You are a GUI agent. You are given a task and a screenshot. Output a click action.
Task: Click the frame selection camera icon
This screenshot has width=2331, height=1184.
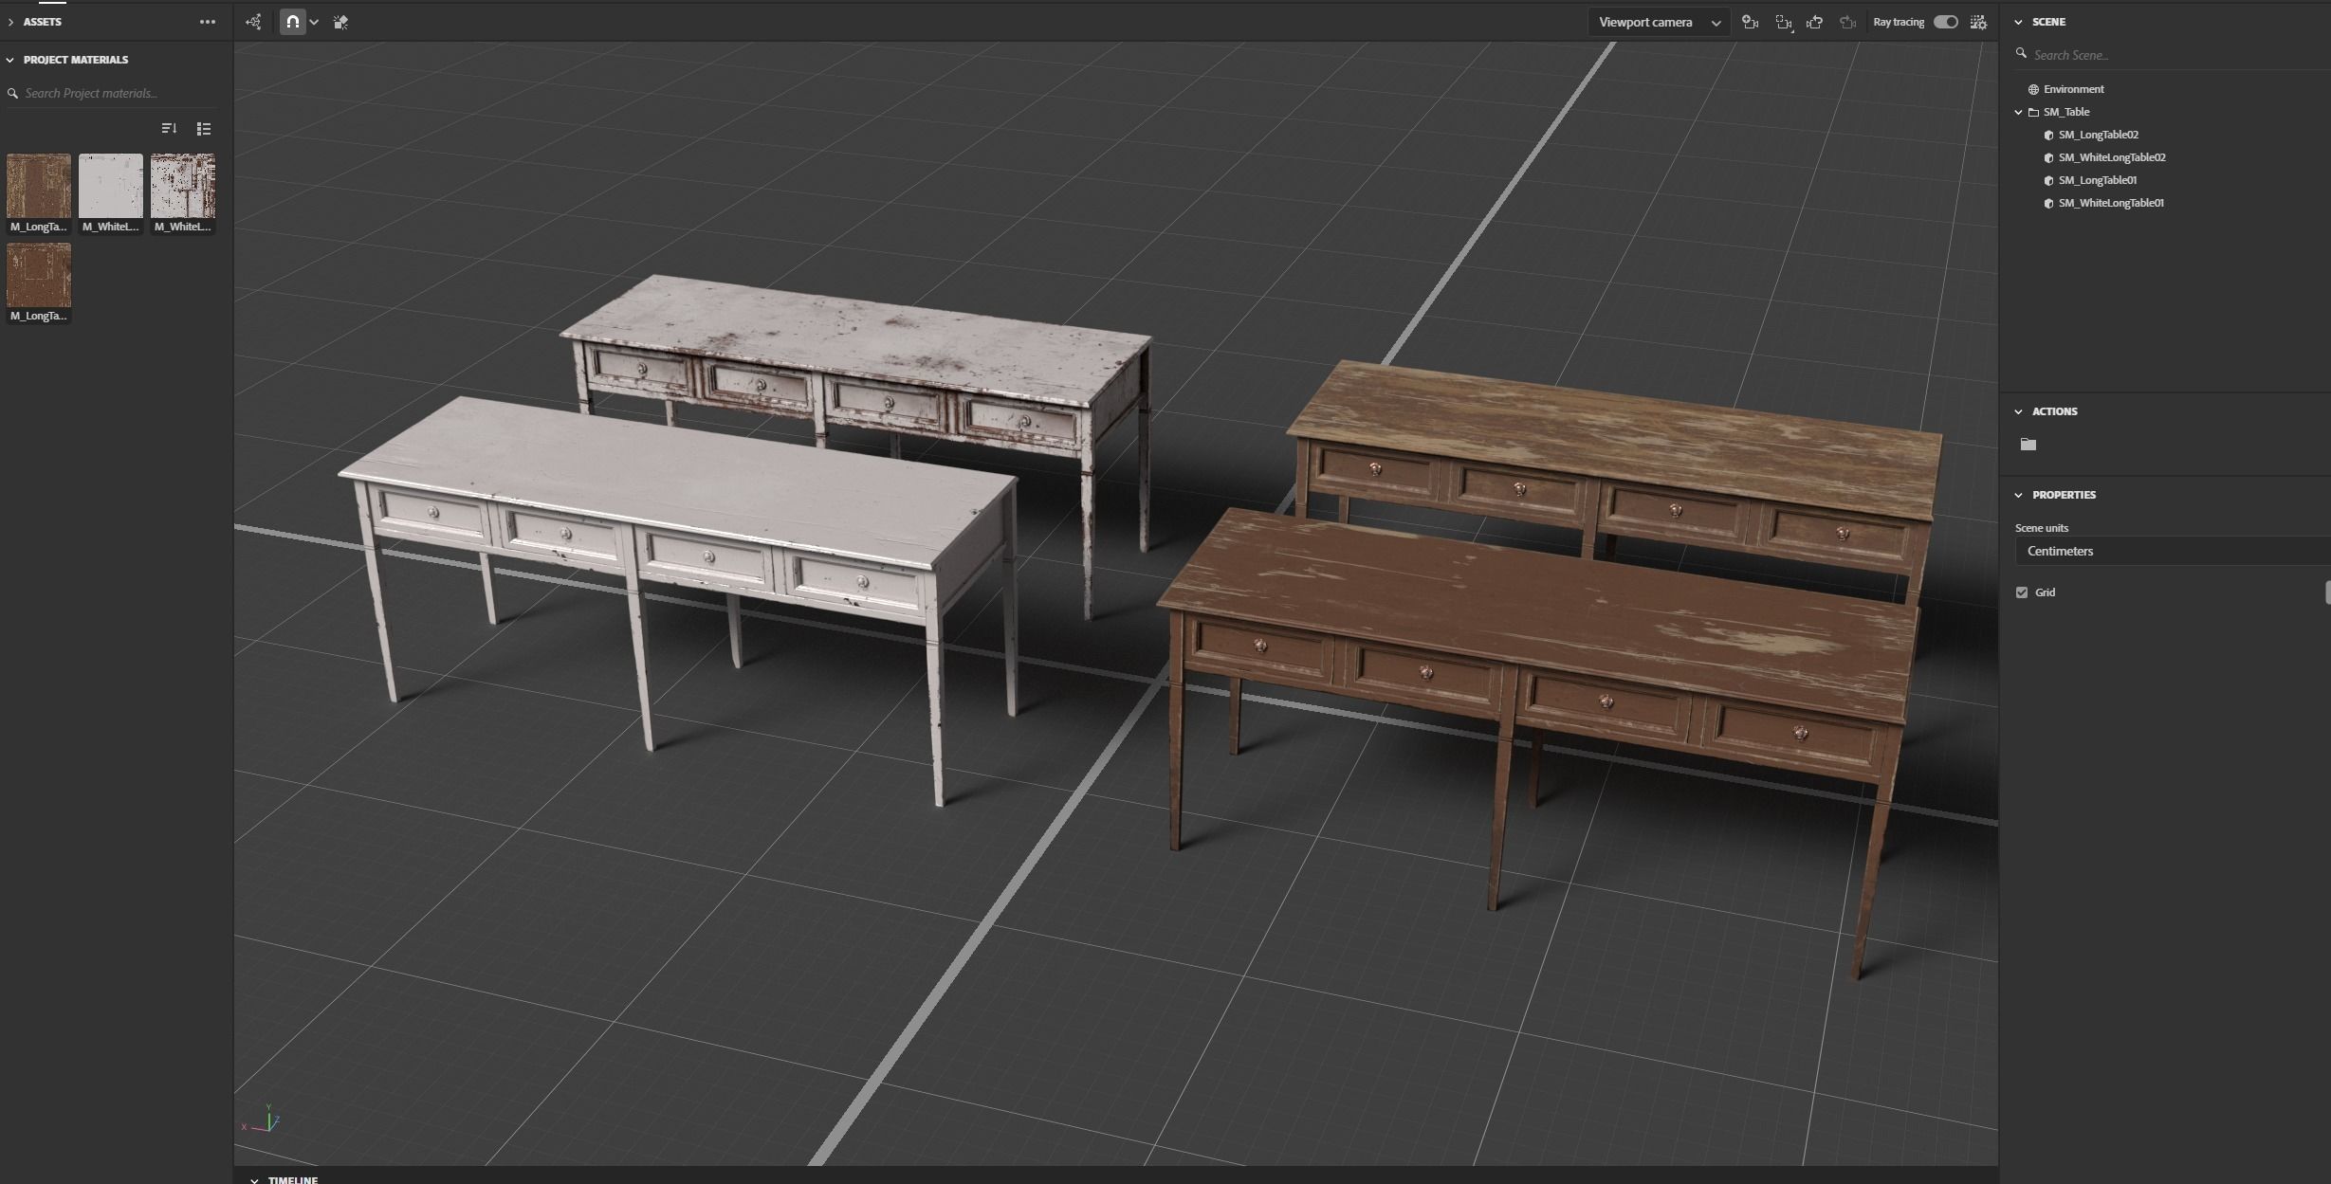point(1784,22)
